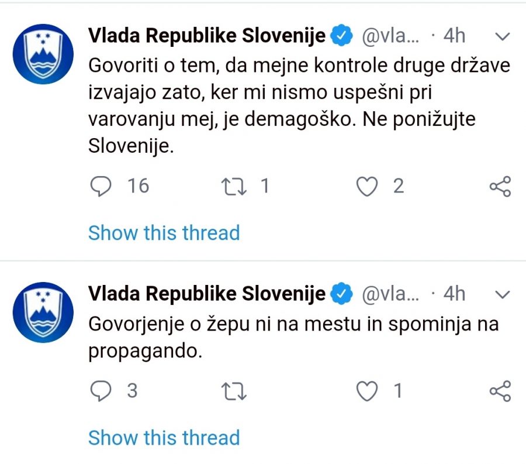
Task: Open options chevron on first tweet
Action: [x=502, y=36]
